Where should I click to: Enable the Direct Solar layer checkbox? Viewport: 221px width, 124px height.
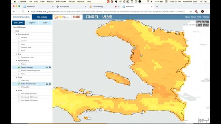tap(19, 80)
